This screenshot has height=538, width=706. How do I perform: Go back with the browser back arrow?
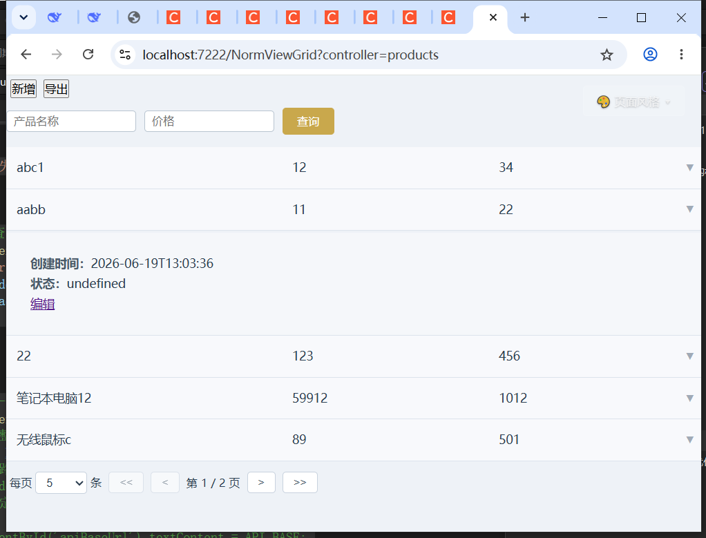[26, 55]
